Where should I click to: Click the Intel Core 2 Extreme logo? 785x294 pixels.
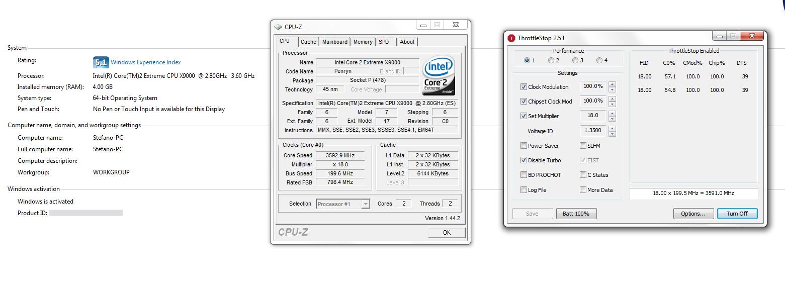(x=439, y=75)
